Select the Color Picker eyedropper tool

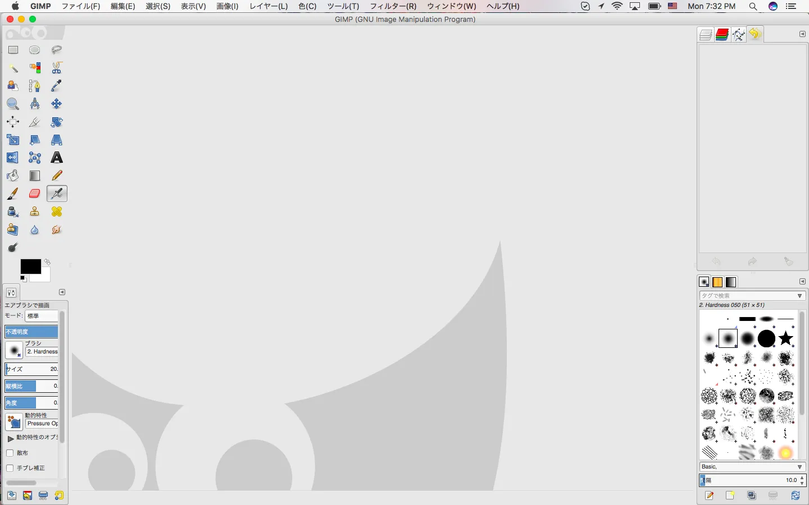(x=57, y=86)
